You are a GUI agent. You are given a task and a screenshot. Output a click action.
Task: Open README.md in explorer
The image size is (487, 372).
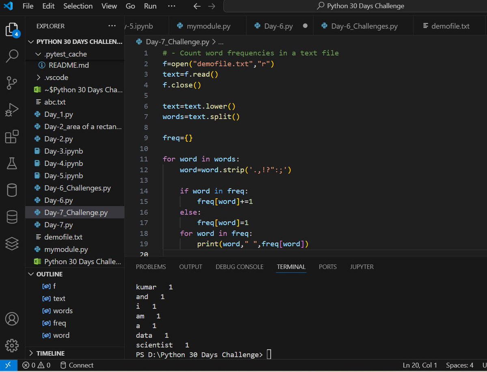75,65
